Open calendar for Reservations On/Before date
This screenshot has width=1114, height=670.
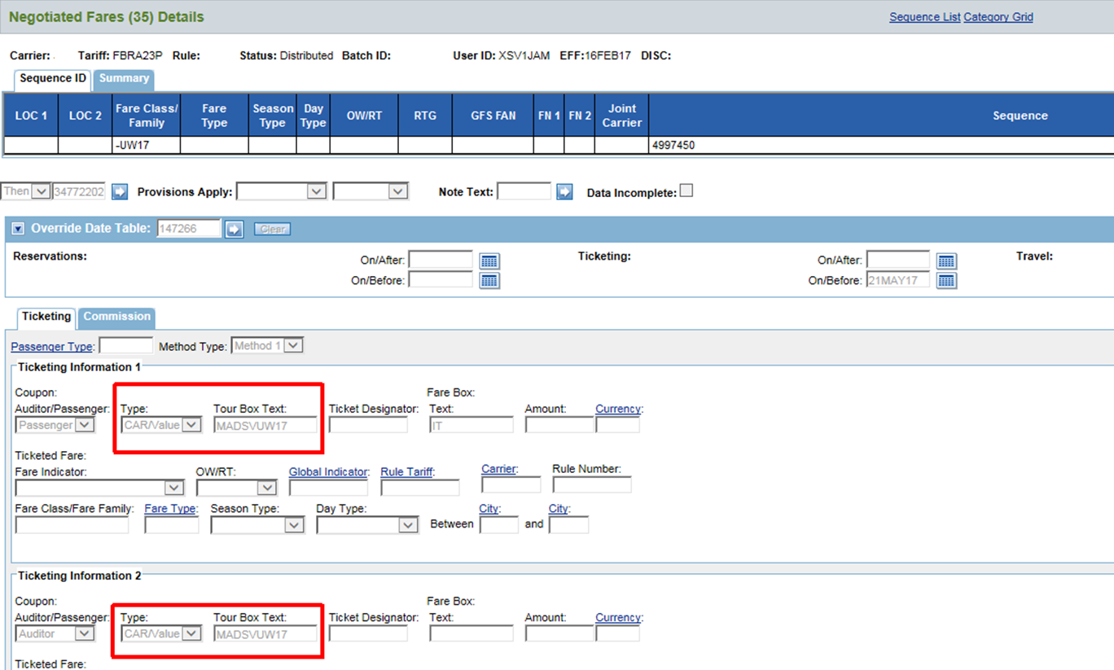click(489, 281)
